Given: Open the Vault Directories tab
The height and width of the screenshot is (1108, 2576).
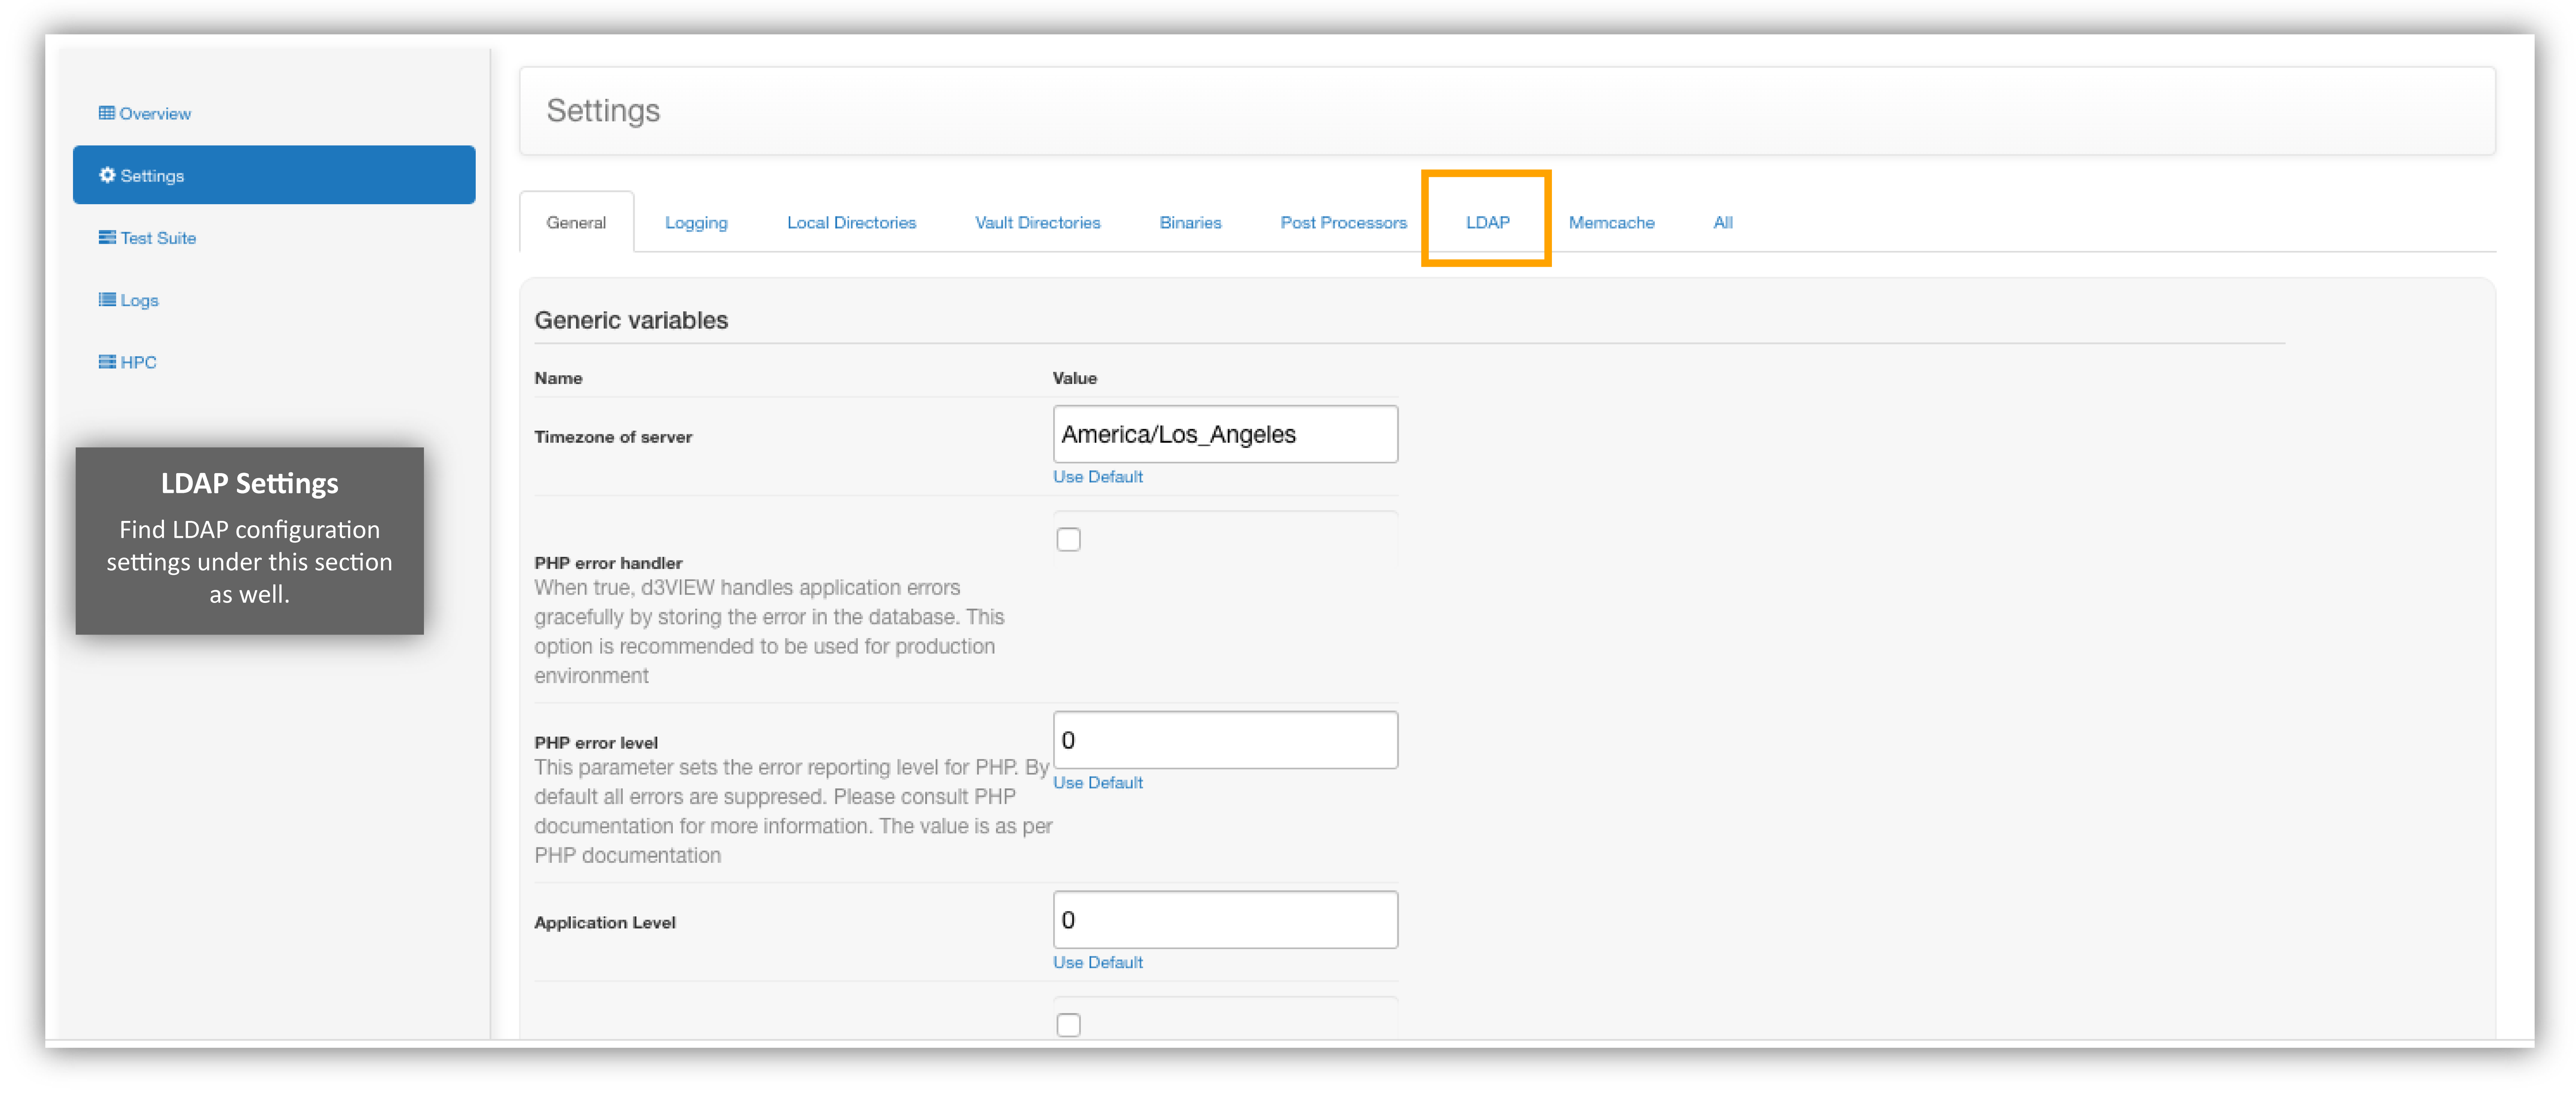Looking at the screenshot, I should [1037, 222].
